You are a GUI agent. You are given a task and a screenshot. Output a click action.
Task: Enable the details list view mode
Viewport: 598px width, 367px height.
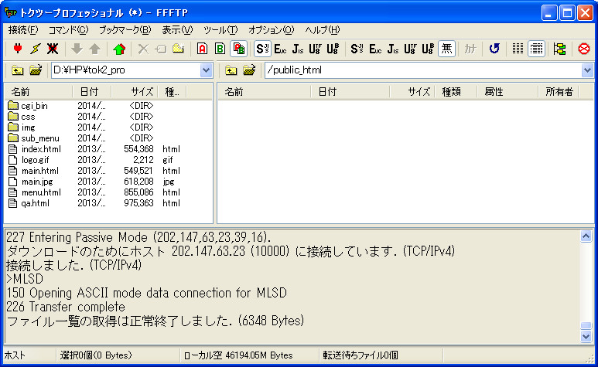coord(536,49)
